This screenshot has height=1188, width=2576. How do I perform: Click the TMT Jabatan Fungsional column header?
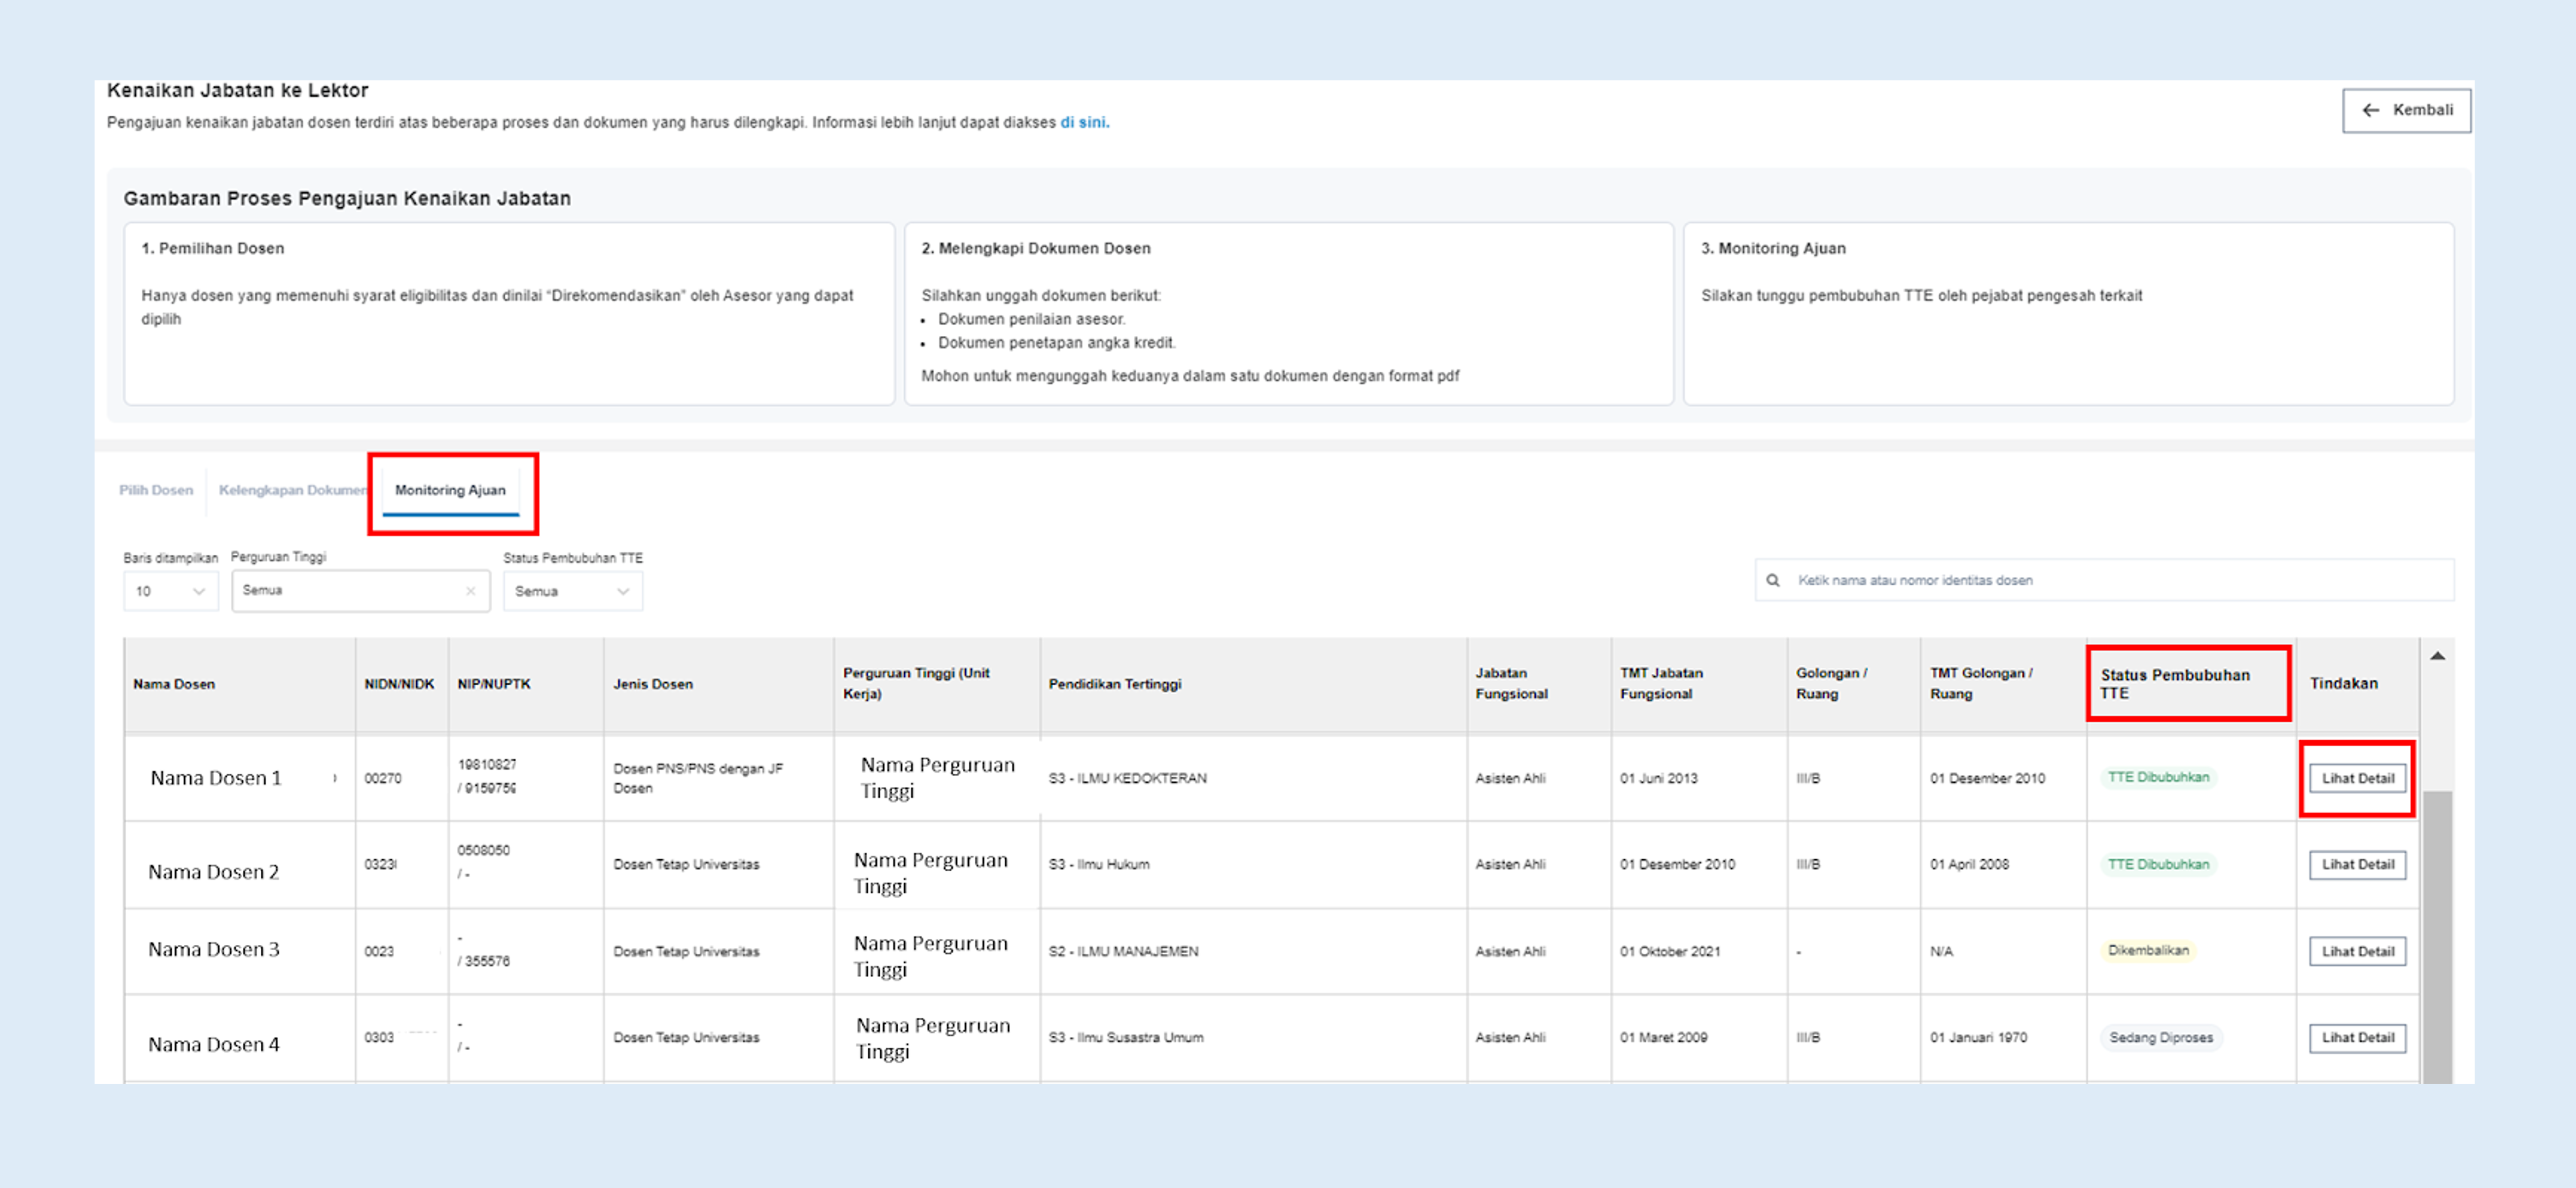1699,684
